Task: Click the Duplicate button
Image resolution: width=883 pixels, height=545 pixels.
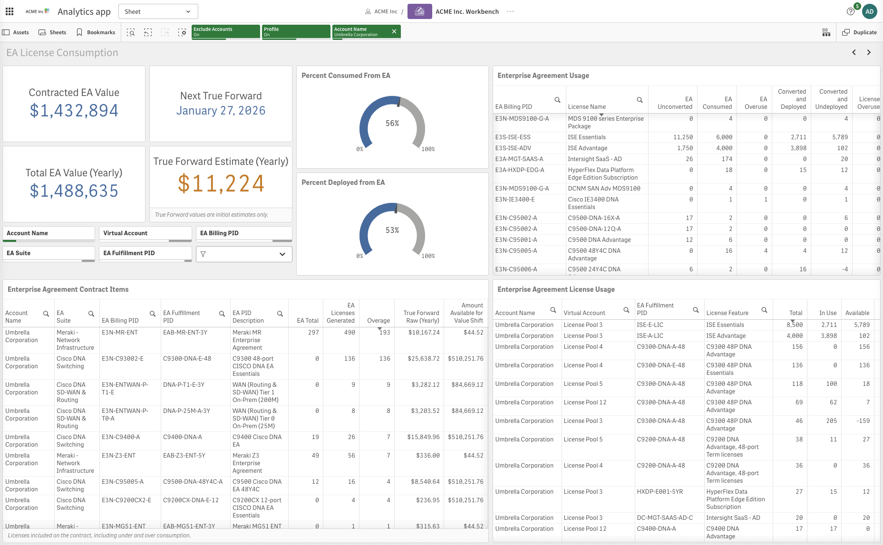Action: coord(860,32)
